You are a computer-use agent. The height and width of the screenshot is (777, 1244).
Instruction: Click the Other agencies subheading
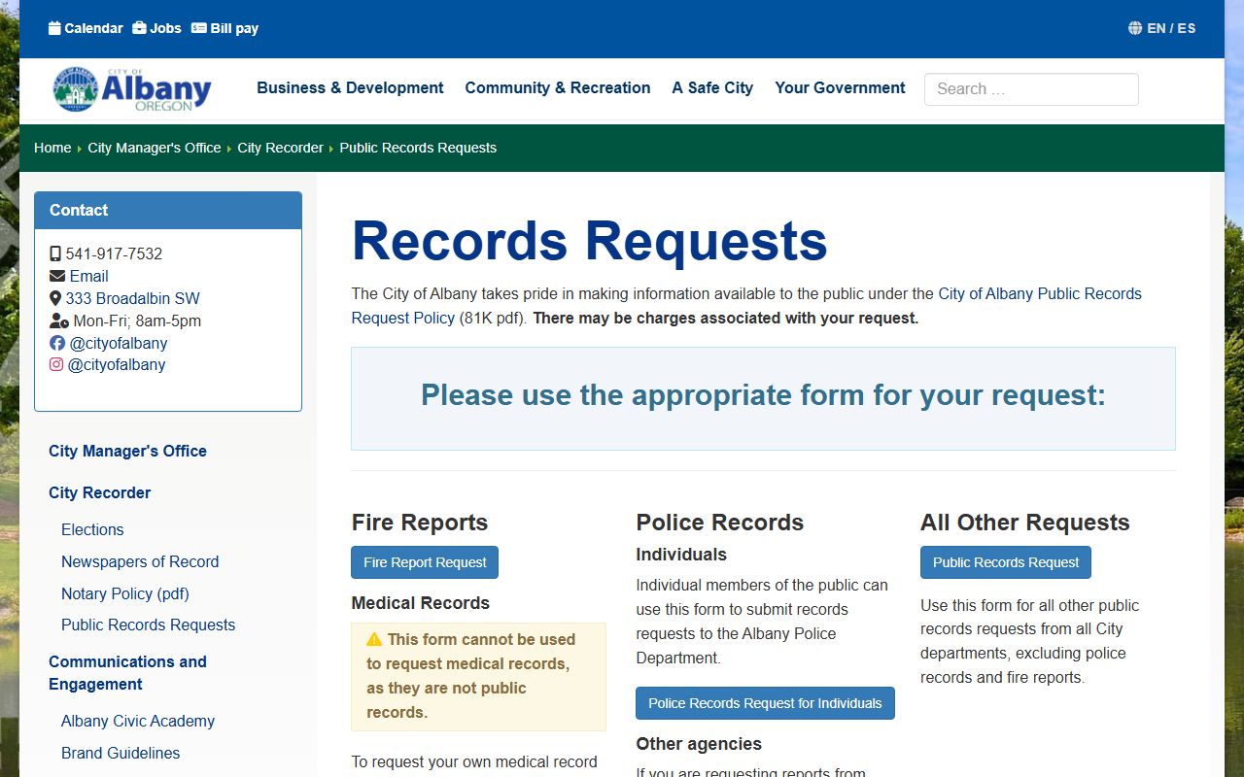point(699,744)
